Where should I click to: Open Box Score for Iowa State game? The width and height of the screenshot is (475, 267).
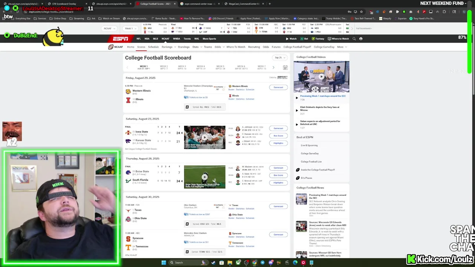[x=278, y=136]
